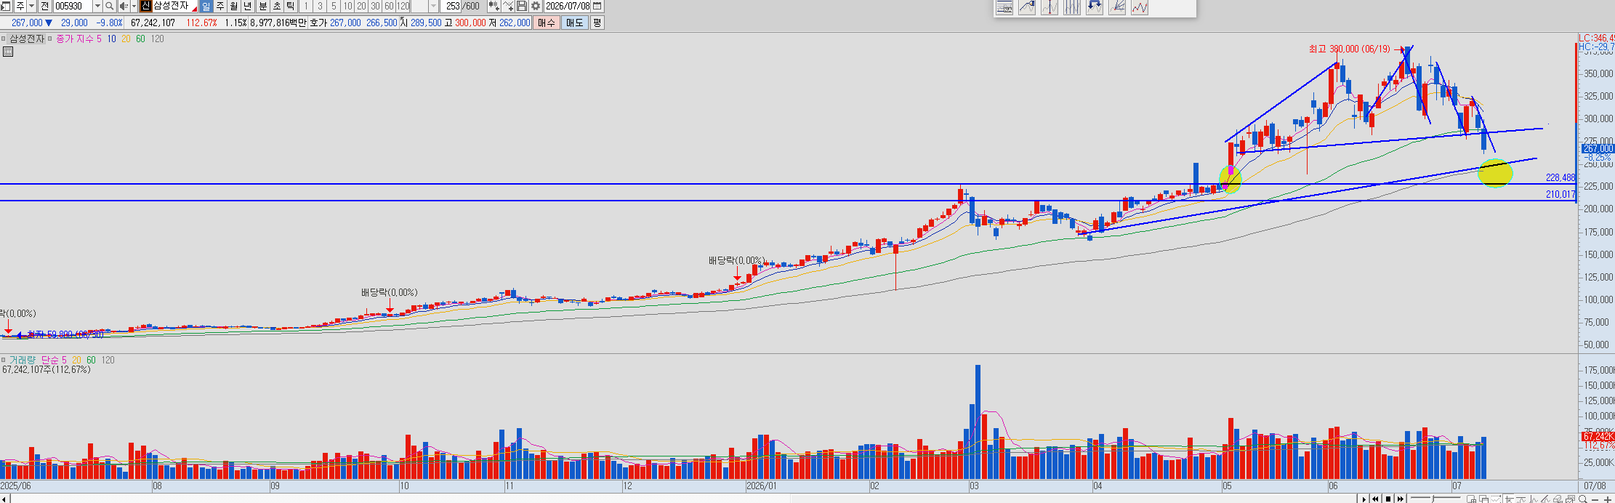
Task: Click the 228,488 horizontal line price label
Action: pos(1560,177)
